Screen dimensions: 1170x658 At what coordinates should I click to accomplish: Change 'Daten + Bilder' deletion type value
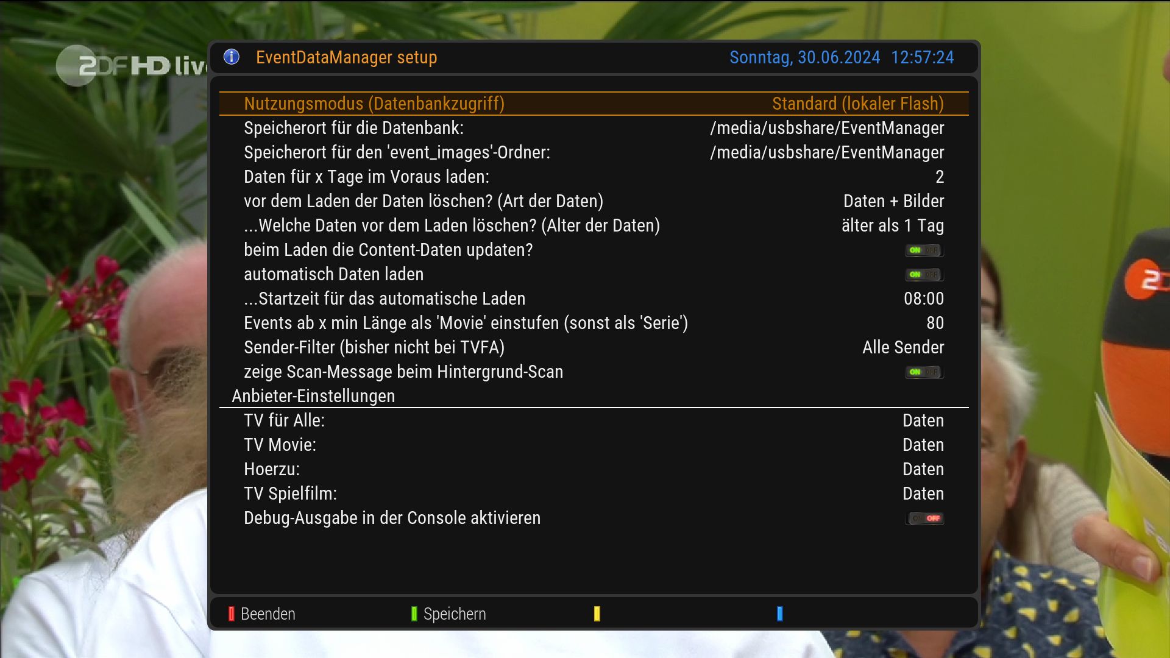pos(893,201)
